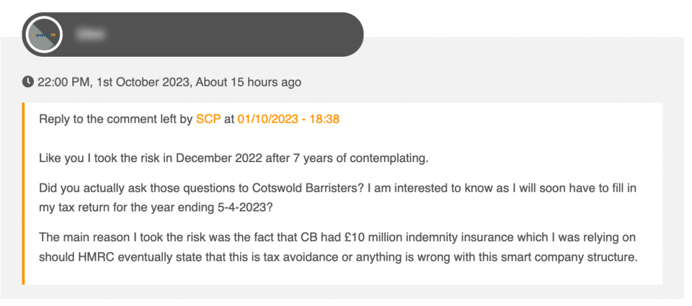Click the words Cotswold Barristers in the comment
Image resolution: width=692 pixels, height=306 pixels.
pyautogui.click(x=297, y=188)
